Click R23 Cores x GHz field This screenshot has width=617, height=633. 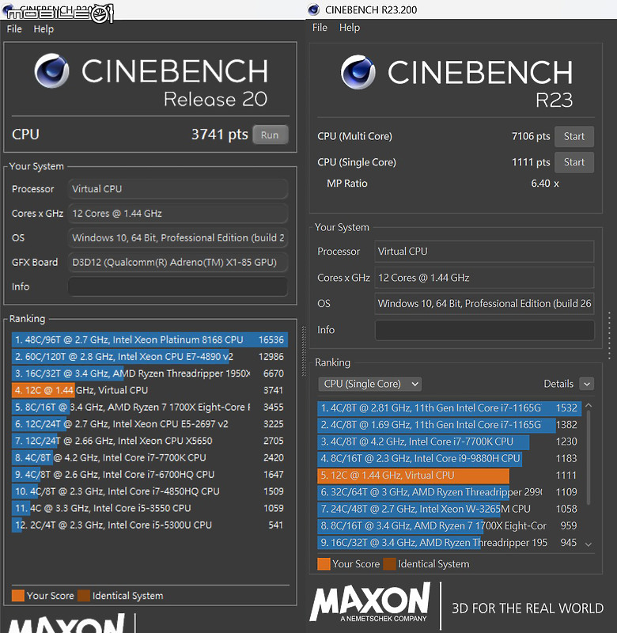pyautogui.click(x=484, y=278)
